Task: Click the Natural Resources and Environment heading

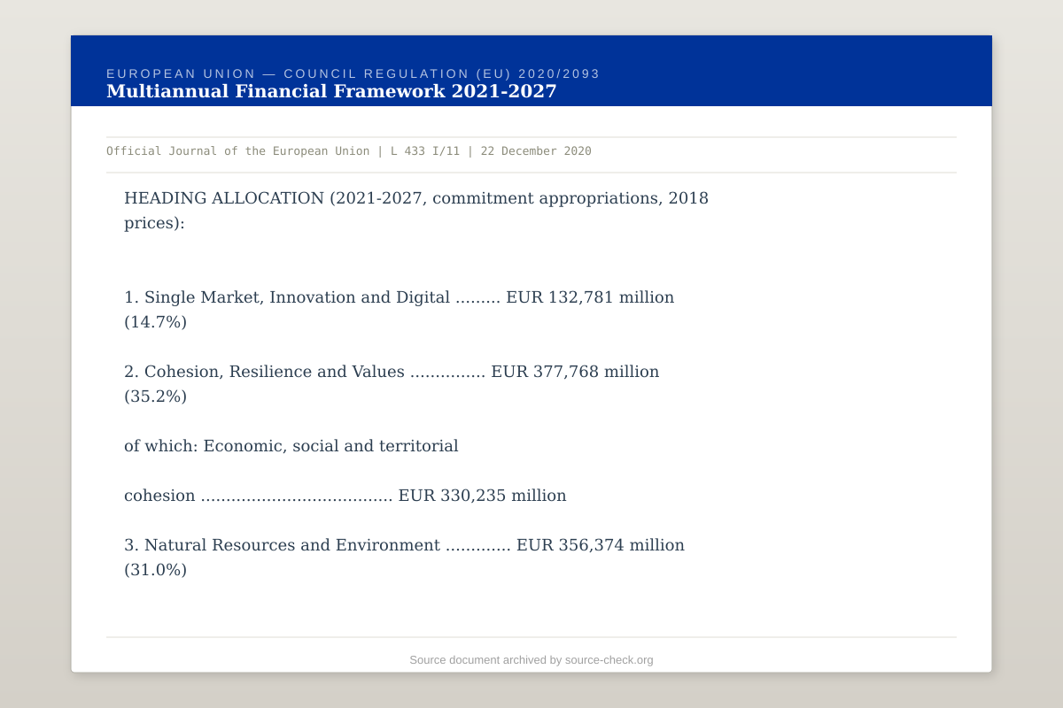Action: [x=285, y=545]
